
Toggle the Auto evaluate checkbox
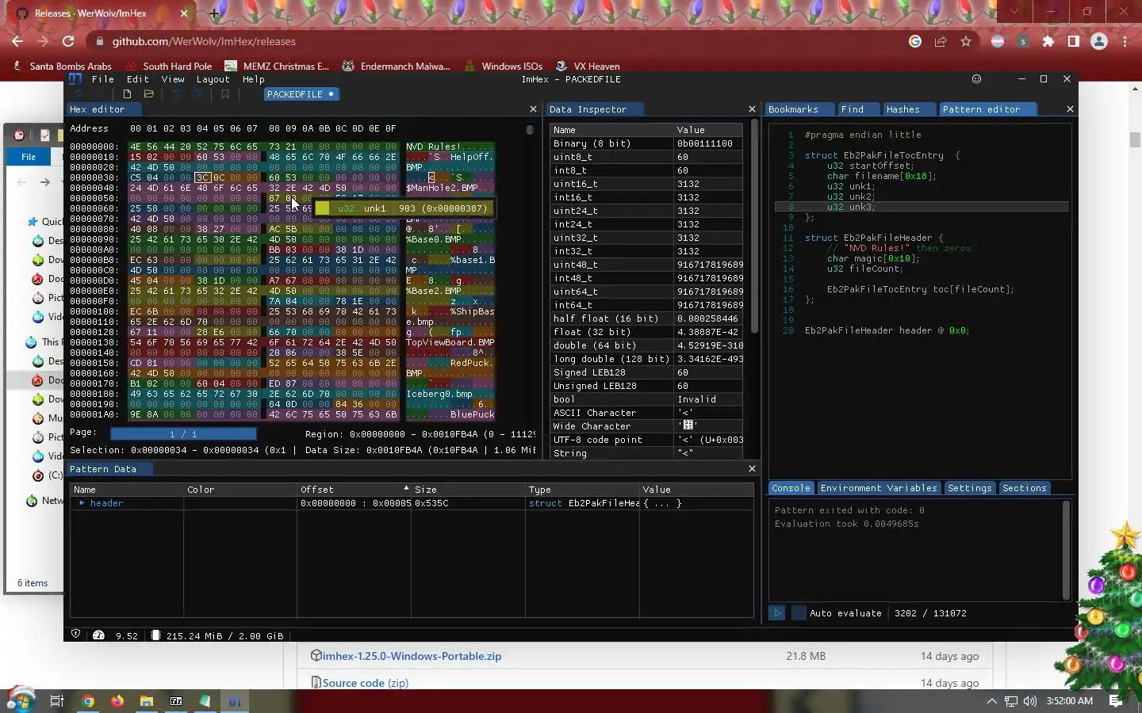799,613
